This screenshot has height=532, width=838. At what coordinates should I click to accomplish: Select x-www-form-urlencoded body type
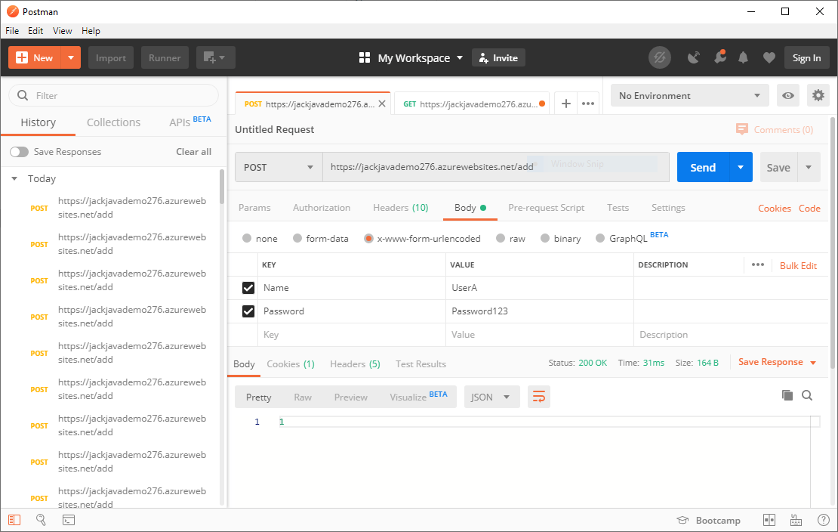(x=368, y=238)
